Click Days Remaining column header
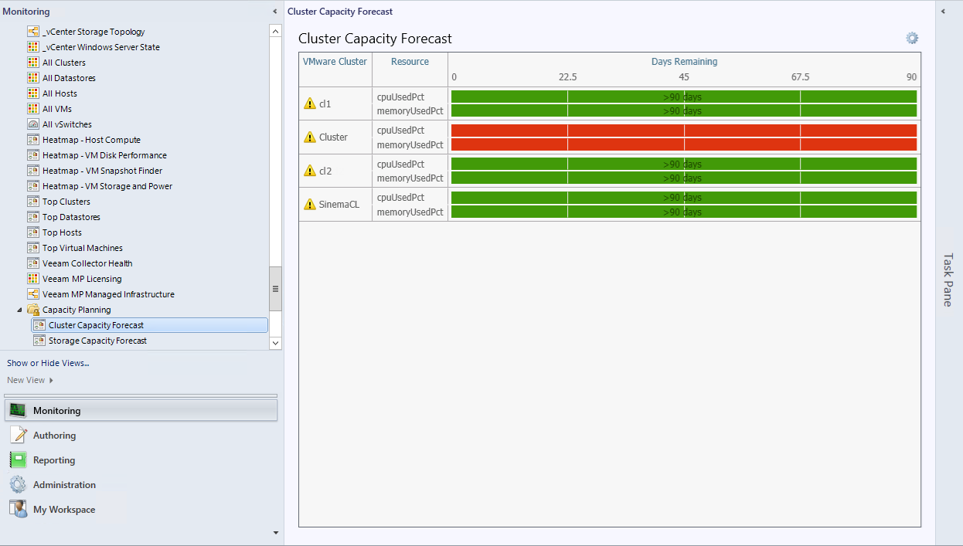Image resolution: width=963 pixels, height=546 pixels. [x=684, y=62]
